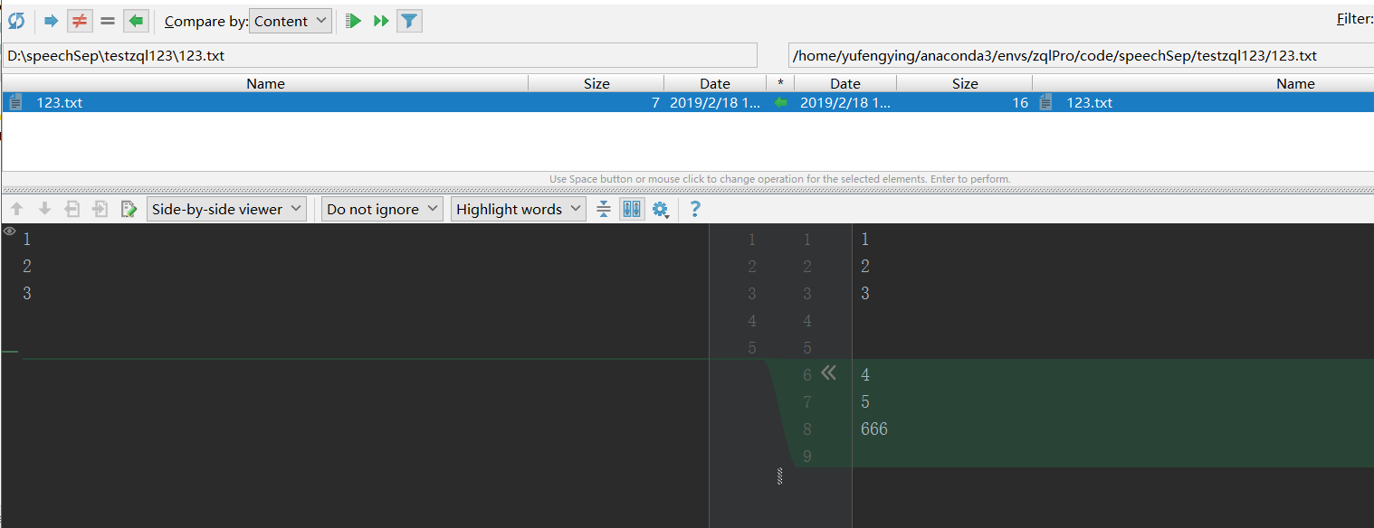Click the compare next file icon
The height and width of the screenshot is (528, 1374).
coord(100,209)
